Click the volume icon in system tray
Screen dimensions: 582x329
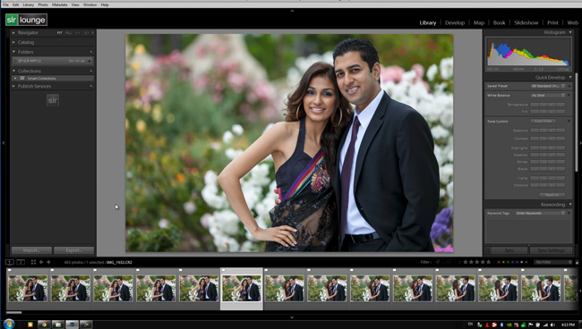click(552, 325)
